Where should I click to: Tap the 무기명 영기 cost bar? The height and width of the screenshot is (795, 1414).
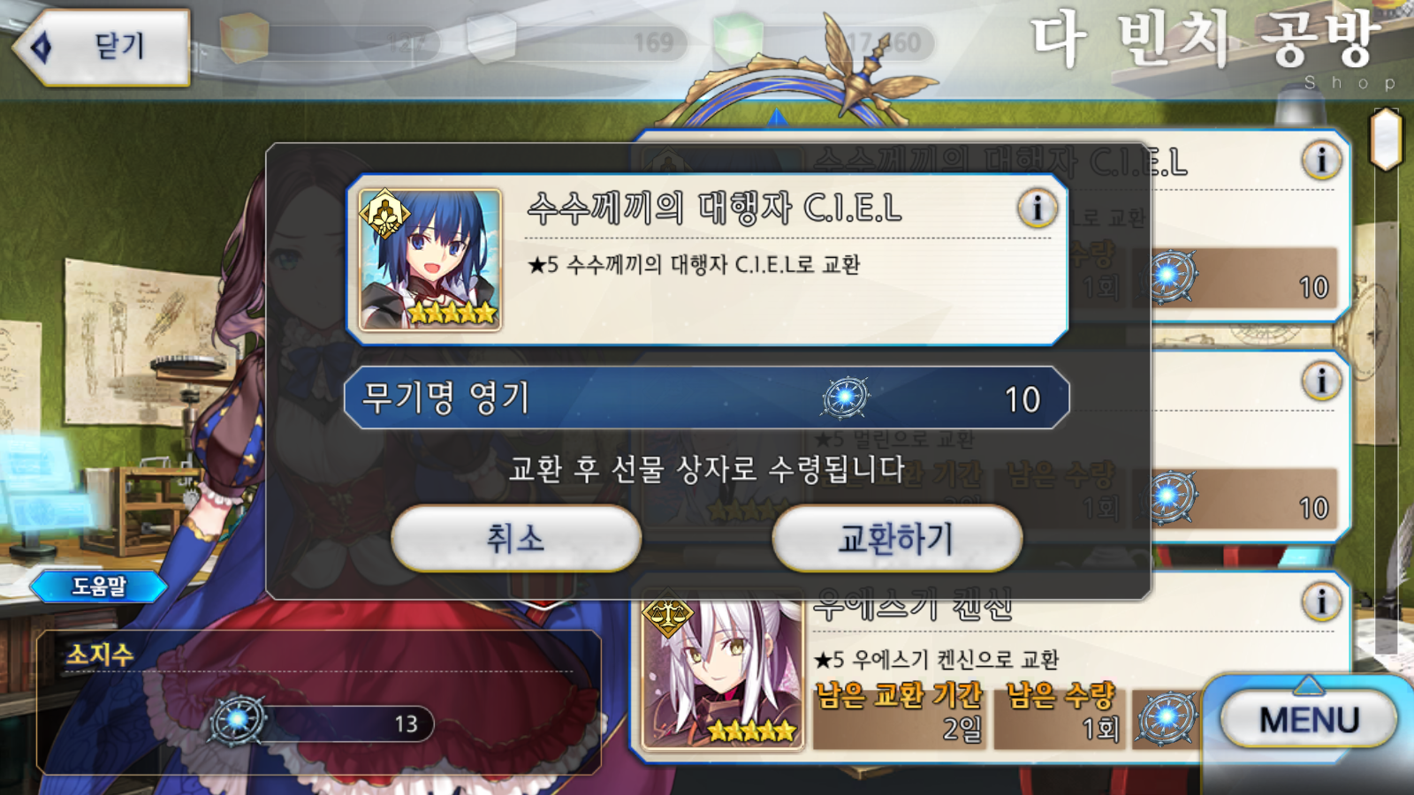pos(707,397)
